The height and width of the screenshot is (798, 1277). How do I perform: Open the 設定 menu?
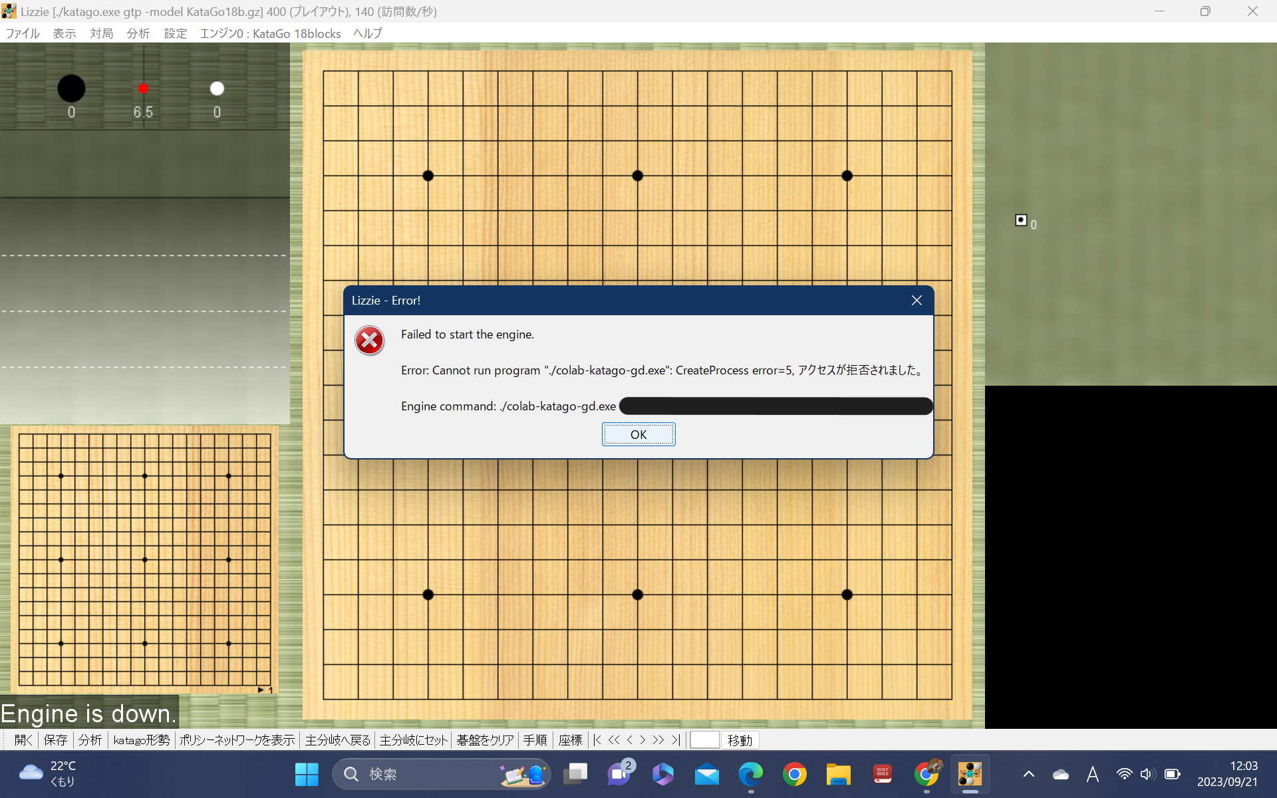click(176, 33)
